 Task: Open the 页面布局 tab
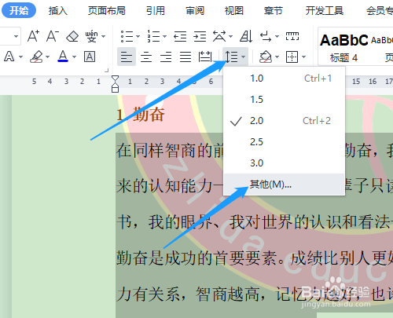point(107,11)
